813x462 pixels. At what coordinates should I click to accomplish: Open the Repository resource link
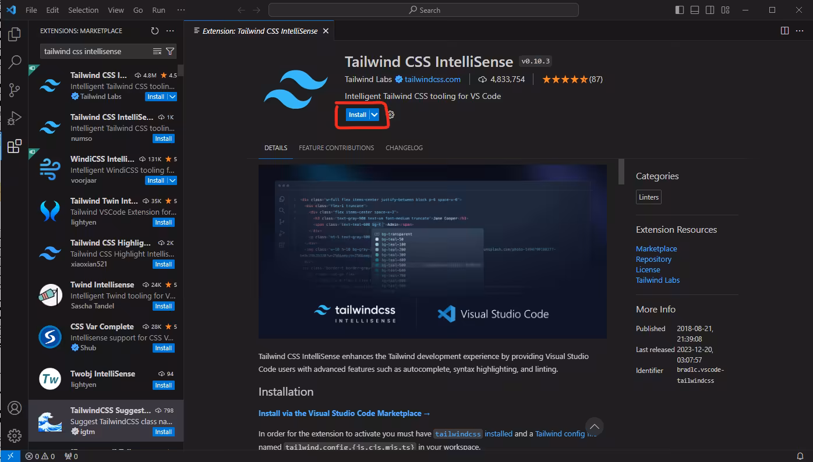(653, 259)
